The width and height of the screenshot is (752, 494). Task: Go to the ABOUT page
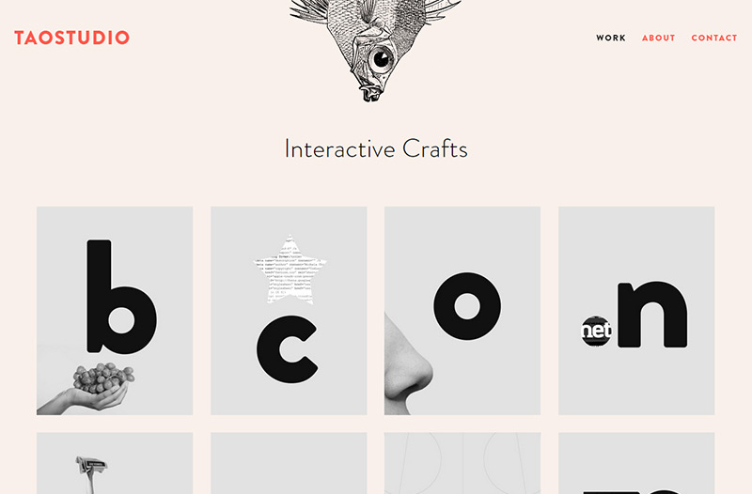[x=659, y=38]
